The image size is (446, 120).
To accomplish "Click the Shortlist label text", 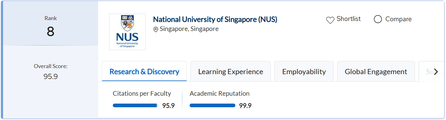I will [348, 19].
